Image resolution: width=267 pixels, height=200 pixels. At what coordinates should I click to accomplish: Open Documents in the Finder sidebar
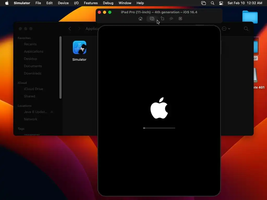33,66
